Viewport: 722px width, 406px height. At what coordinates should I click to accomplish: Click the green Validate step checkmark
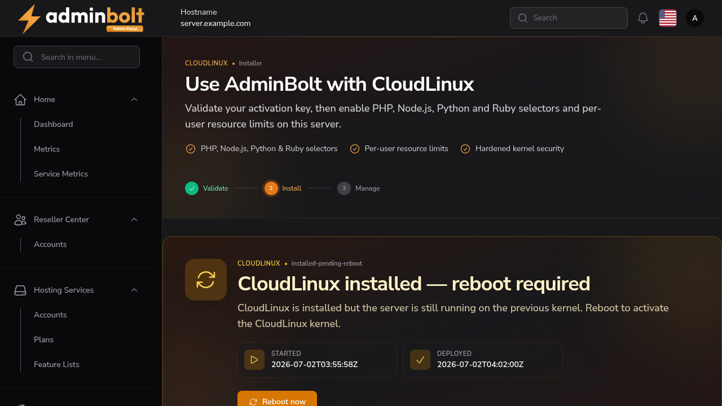pyautogui.click(x=192, y=188)
